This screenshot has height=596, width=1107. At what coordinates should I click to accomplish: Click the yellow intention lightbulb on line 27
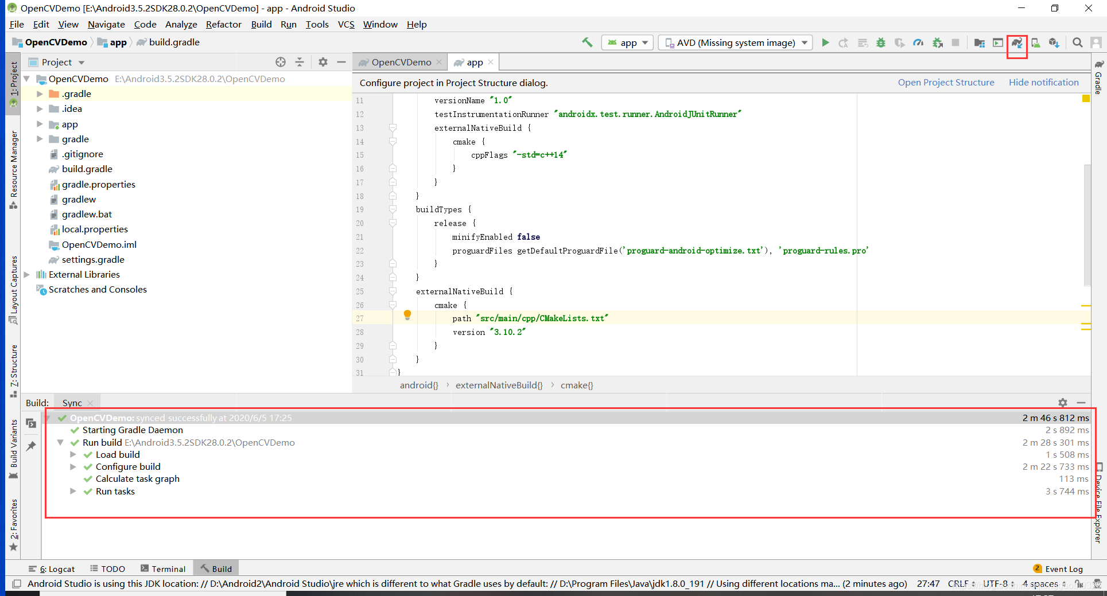[x=407, y=314]
